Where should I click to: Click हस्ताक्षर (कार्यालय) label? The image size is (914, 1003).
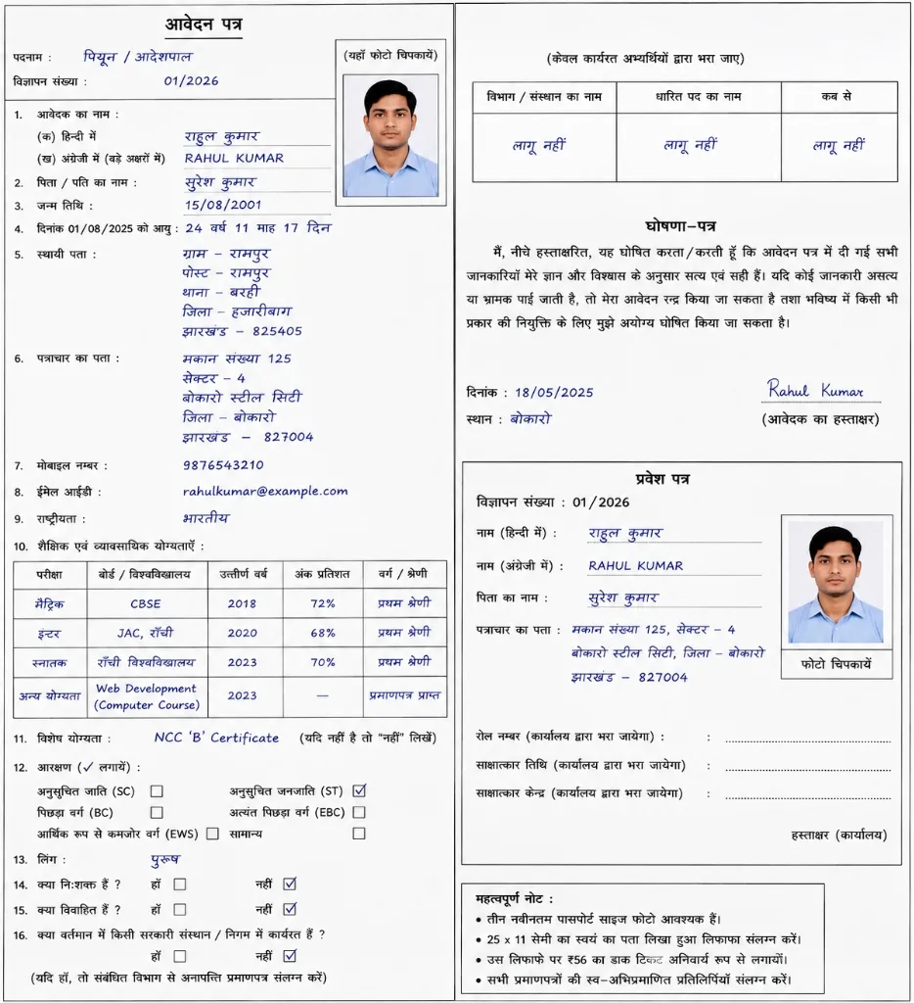click(x=839, y=835)
